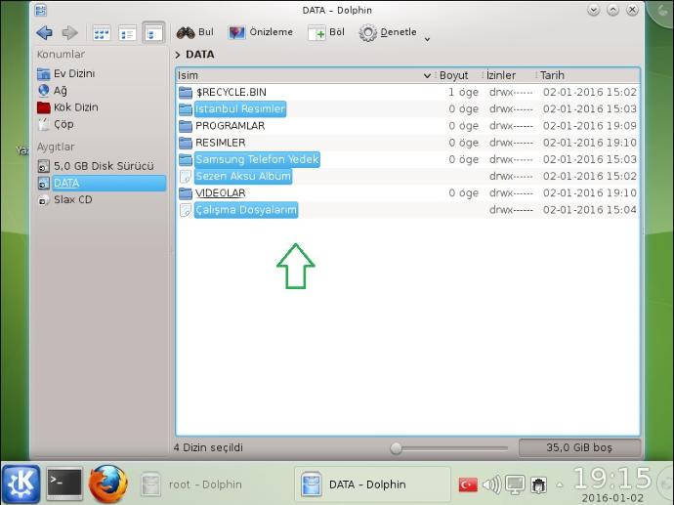
Task: Click red Kök Dizin folder icon
Action: (43, 107)
